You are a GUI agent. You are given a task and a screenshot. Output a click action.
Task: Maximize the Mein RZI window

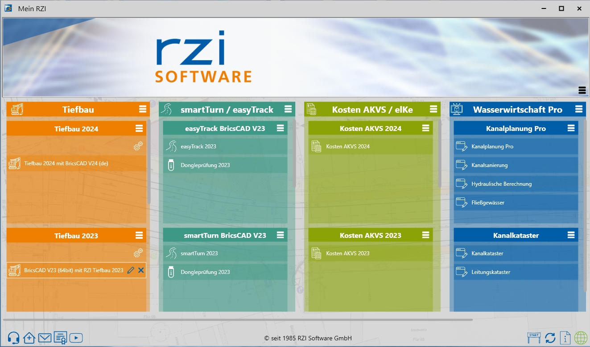point(561,8)
